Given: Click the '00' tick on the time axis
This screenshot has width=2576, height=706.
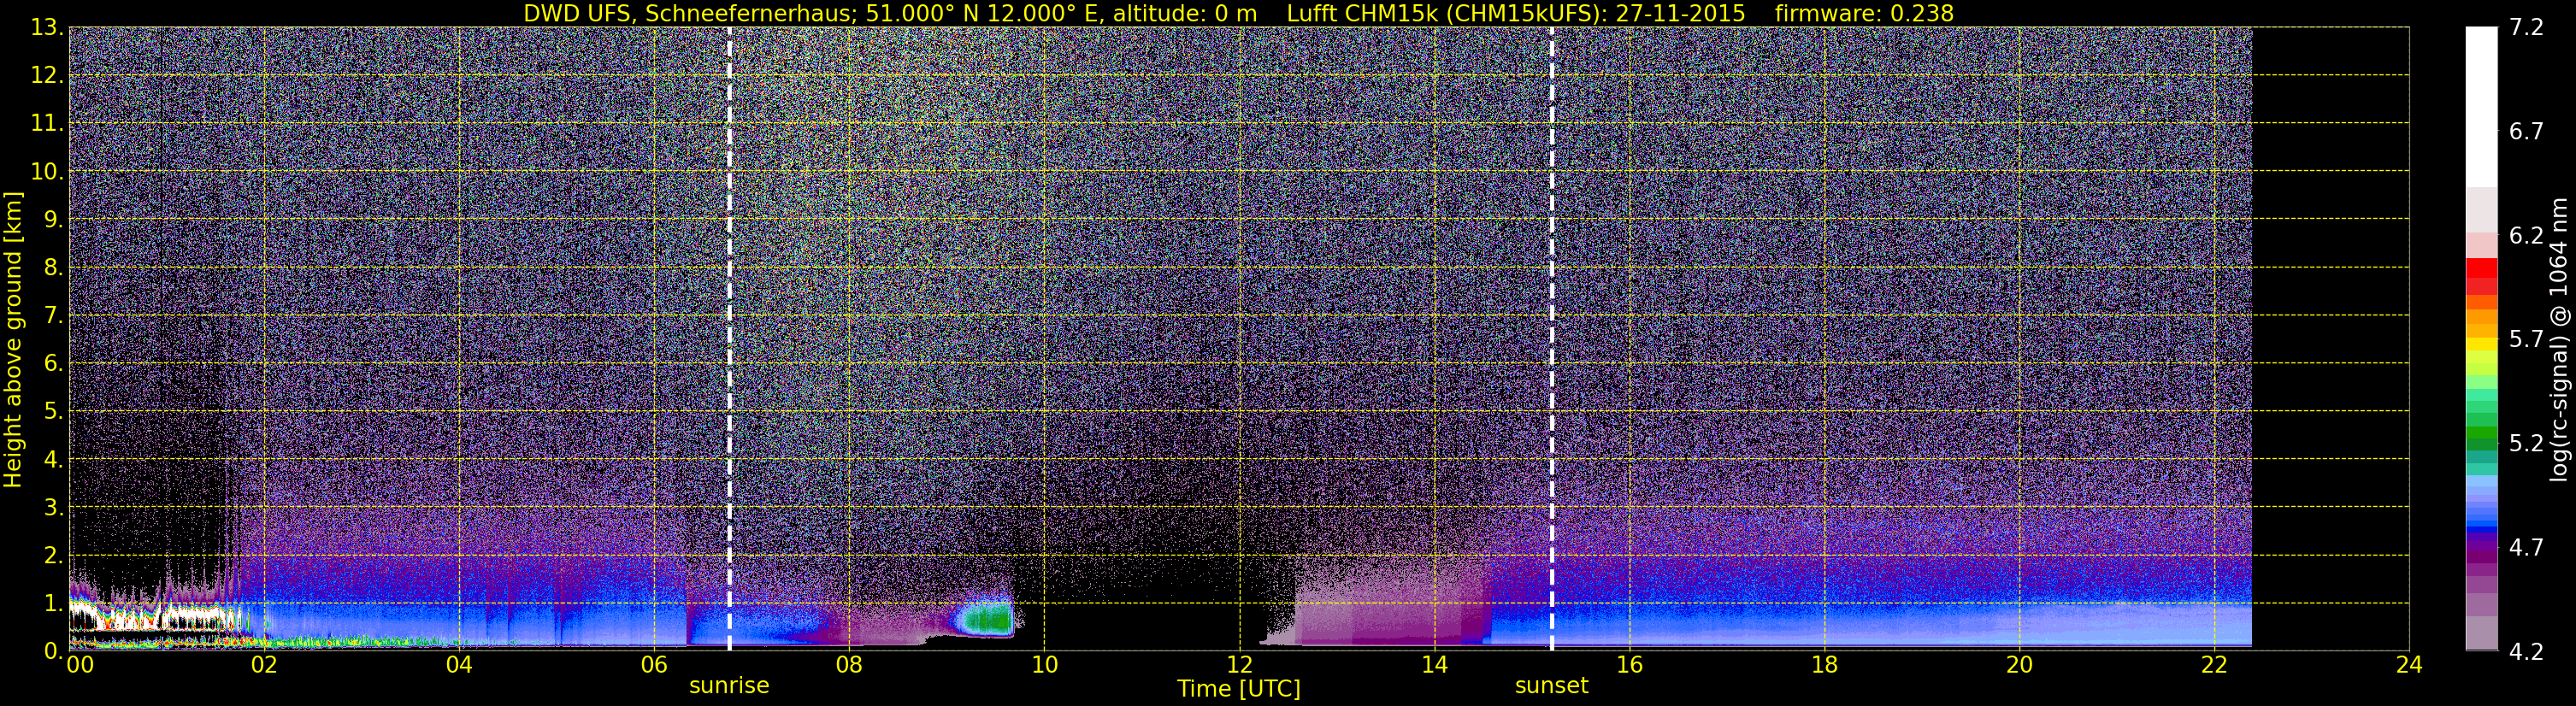Looking at the screenshot, I should coord(79,665).
